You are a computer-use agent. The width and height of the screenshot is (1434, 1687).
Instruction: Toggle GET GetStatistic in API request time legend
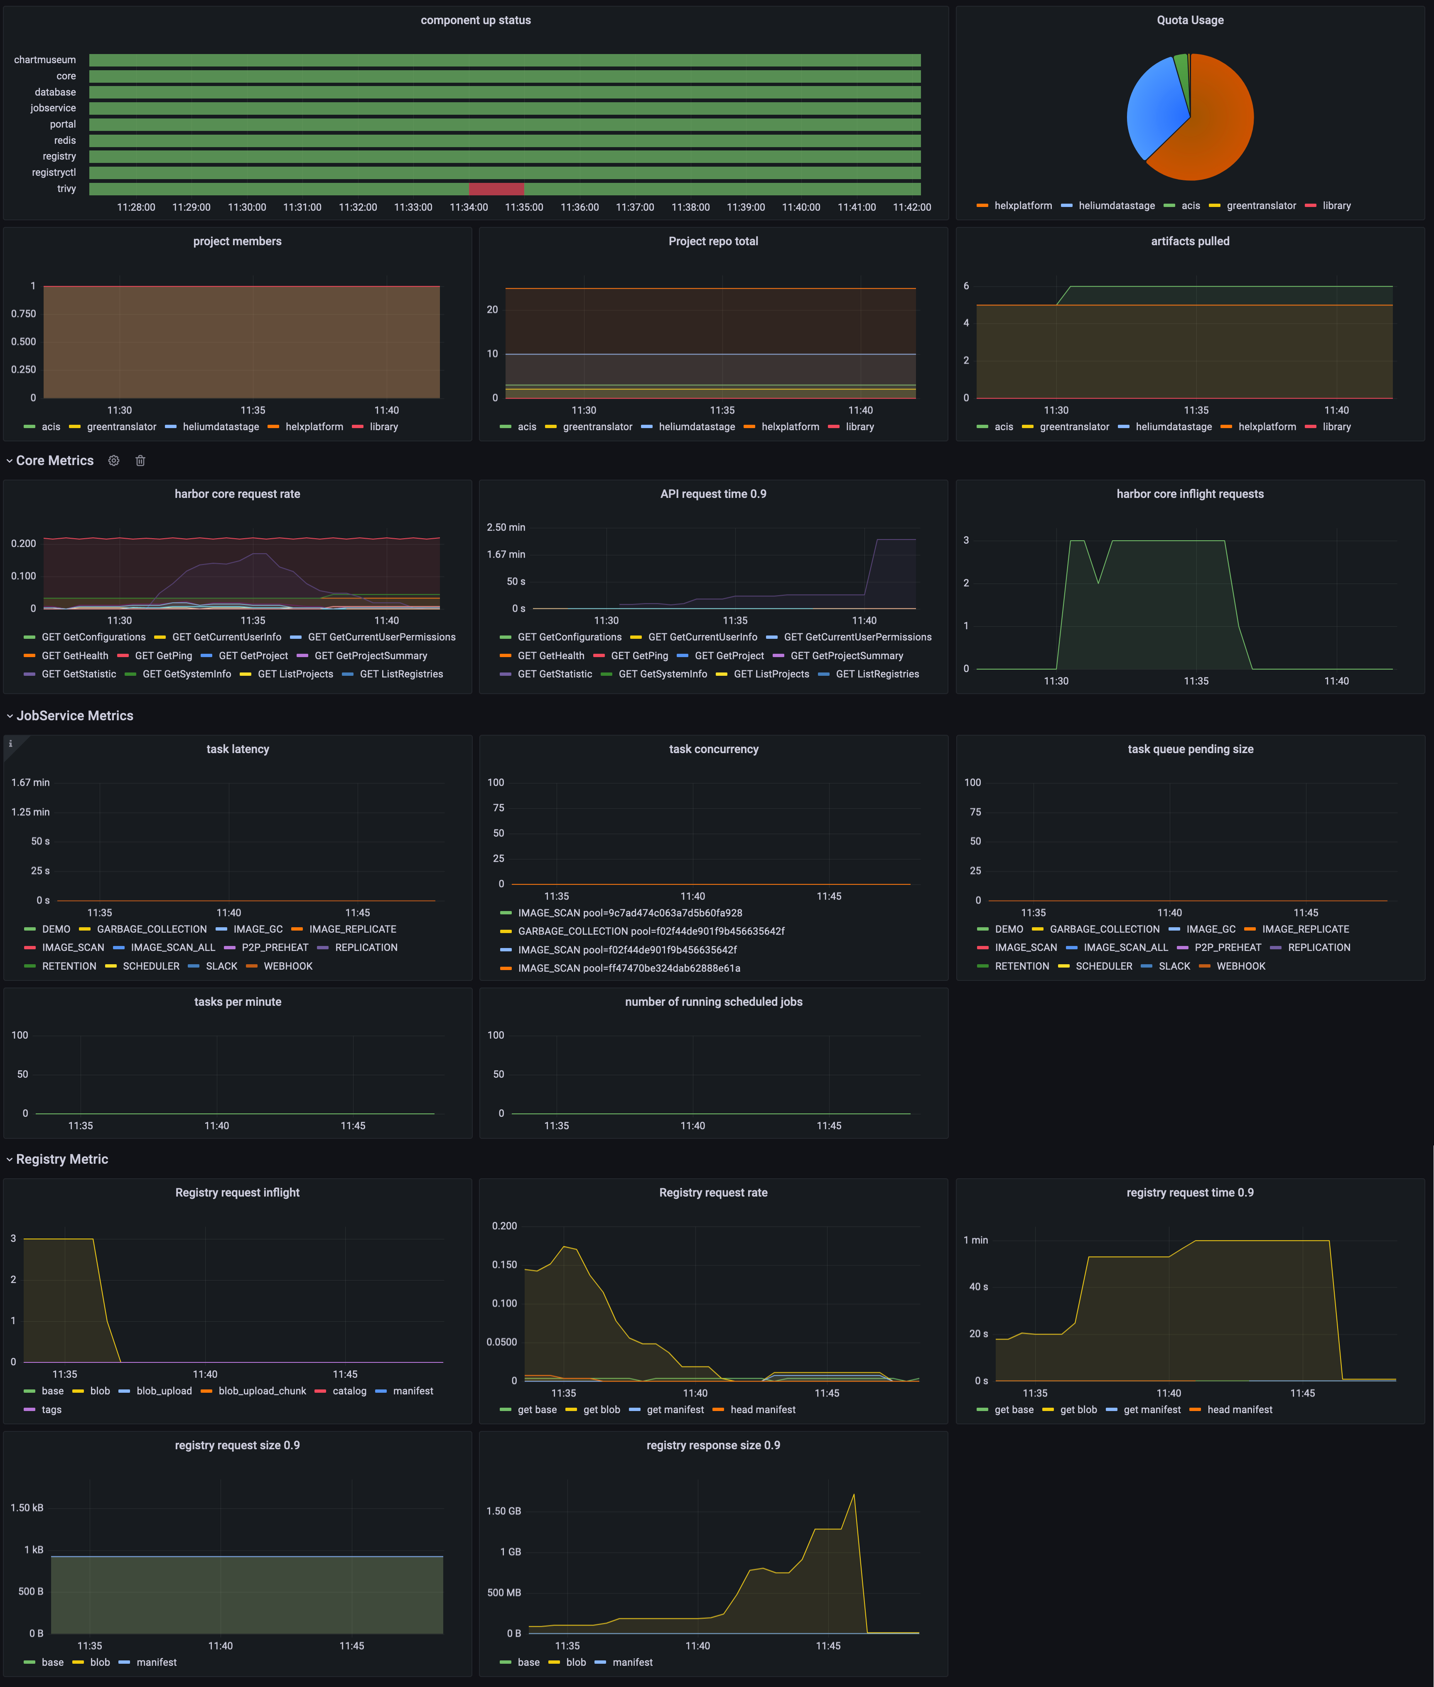[555, 674]
